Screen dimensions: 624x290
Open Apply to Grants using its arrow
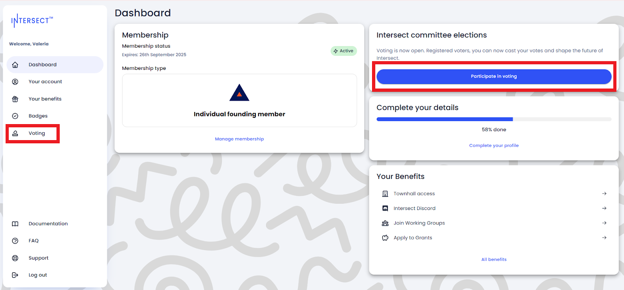(x=604, y=238)
